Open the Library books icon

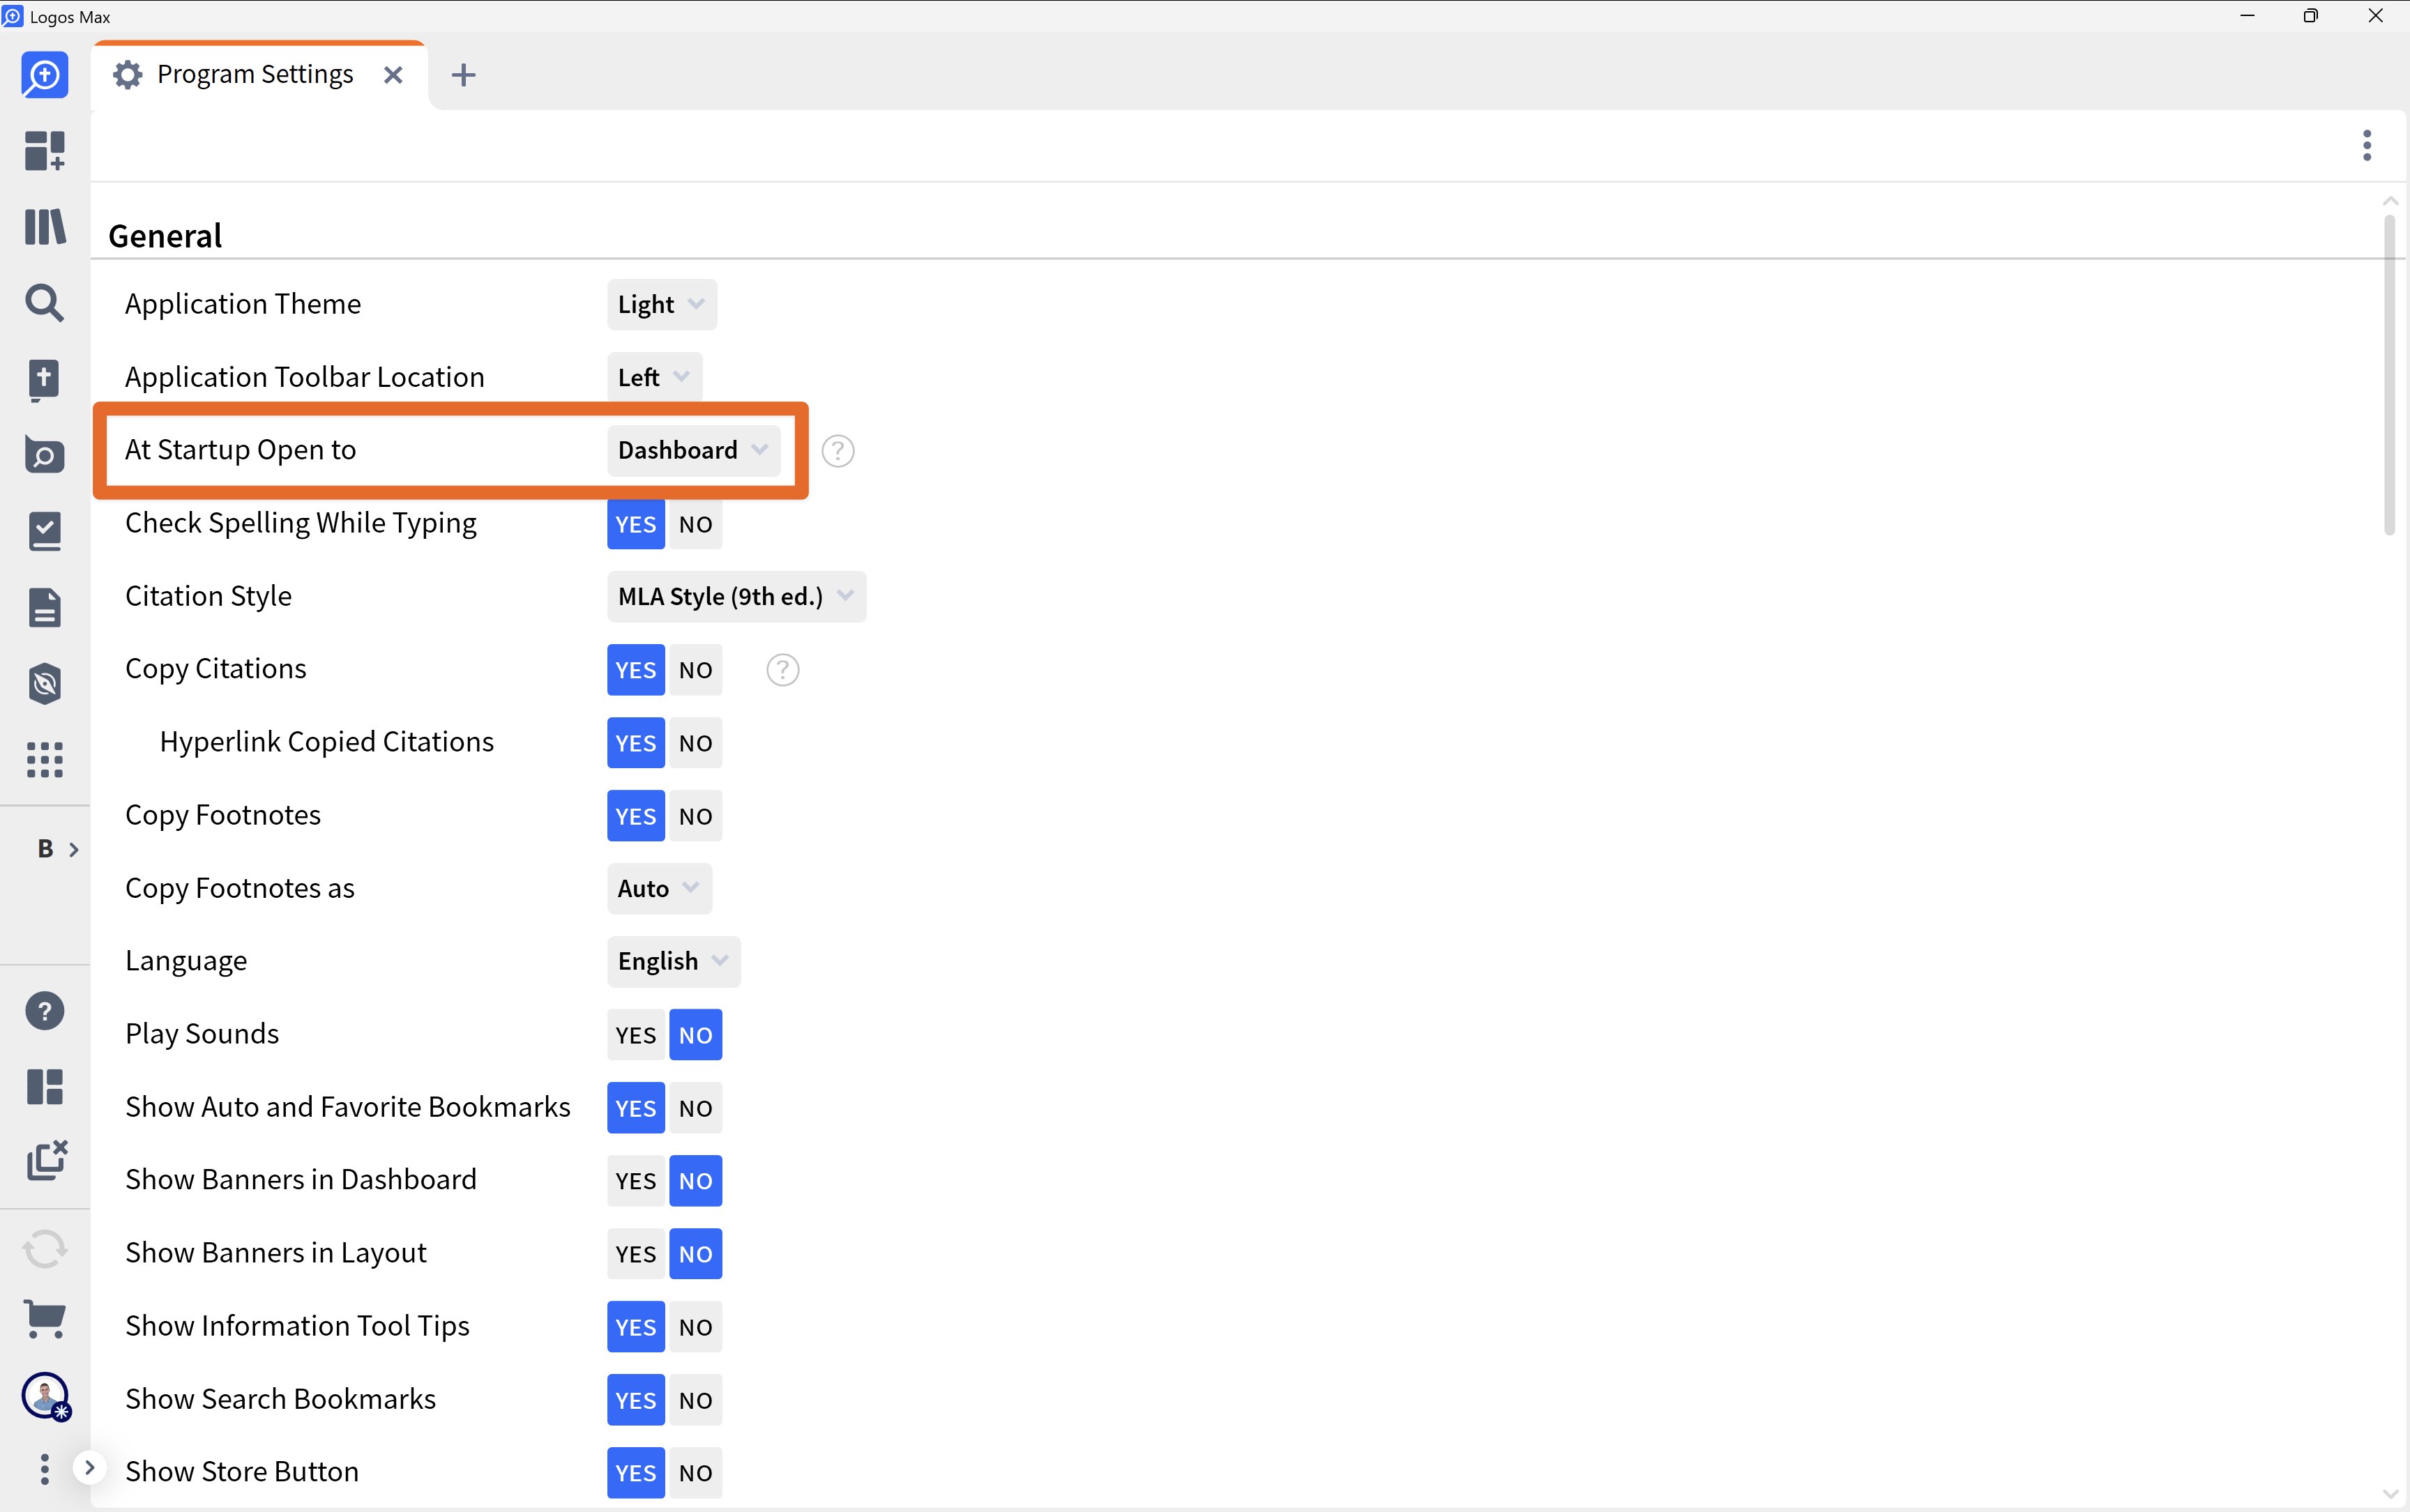click(45, 227)
